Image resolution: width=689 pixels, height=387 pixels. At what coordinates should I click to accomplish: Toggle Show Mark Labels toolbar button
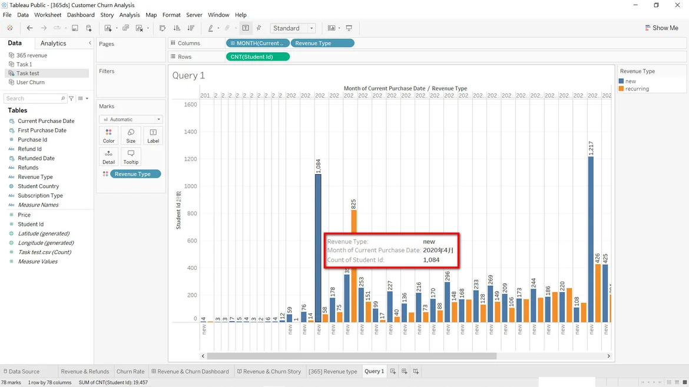click(x=246, y=28)
